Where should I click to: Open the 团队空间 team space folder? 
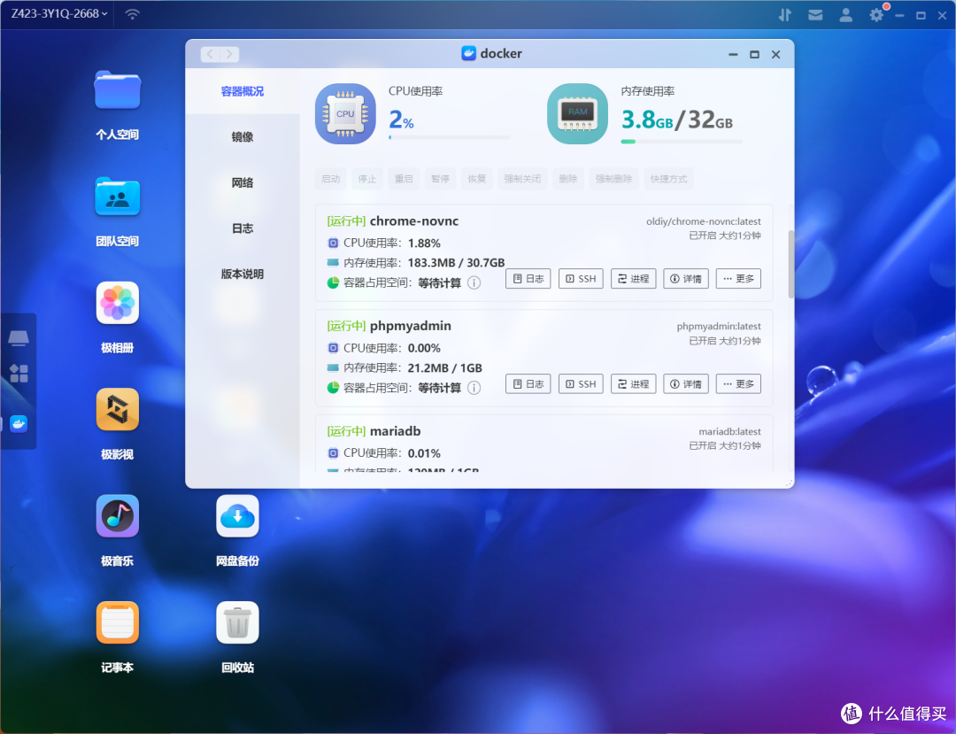click(x=118, y=197)
